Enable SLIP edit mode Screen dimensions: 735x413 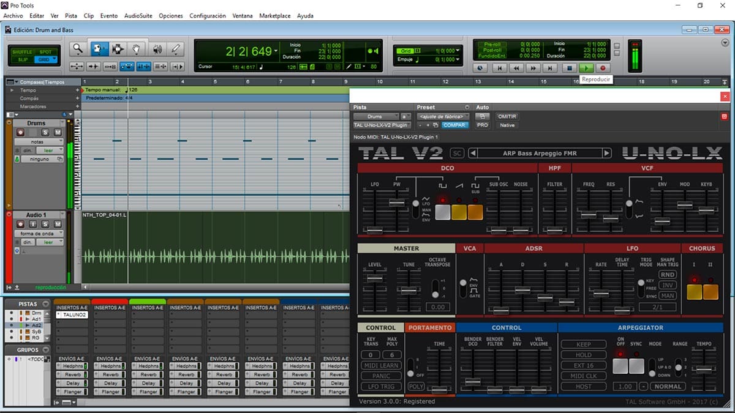click(21, 59)
